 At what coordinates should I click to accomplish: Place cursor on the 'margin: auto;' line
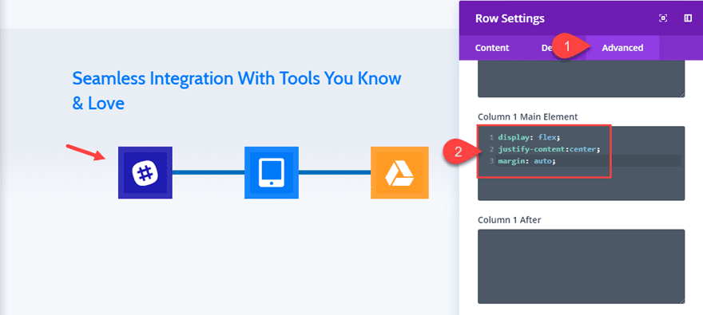pyautogui.click(x=526, y=160)
